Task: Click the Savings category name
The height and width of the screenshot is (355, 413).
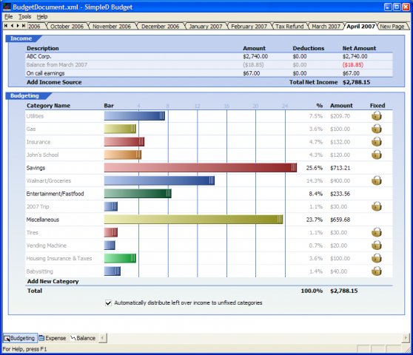Action: (x=36, y=168)
